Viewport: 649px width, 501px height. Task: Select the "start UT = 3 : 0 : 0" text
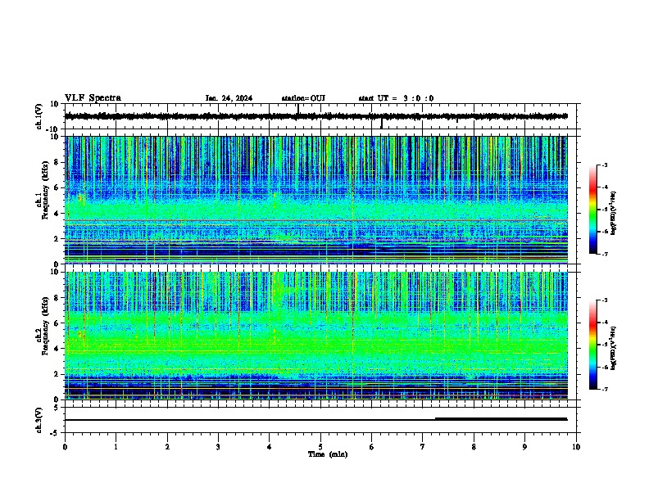[x=396, y=98]
